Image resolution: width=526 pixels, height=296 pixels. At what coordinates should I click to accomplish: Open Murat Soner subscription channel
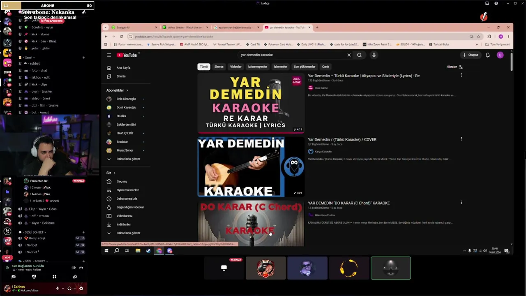point(125,150)
